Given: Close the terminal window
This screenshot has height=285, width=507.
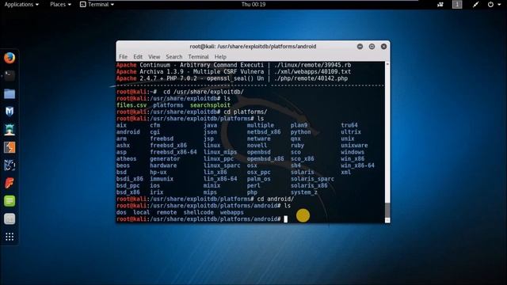Looking at the screenshot, I should click(x=383, y=47).
